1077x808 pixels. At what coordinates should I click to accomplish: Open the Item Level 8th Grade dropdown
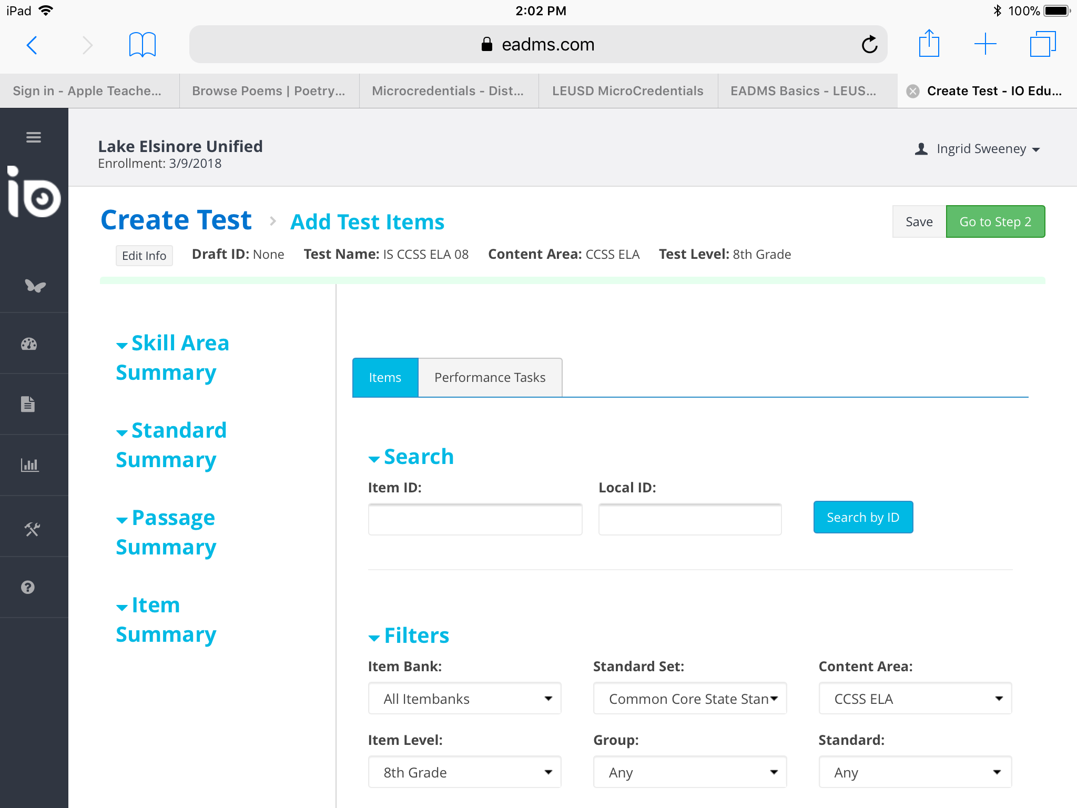point(465,772)
